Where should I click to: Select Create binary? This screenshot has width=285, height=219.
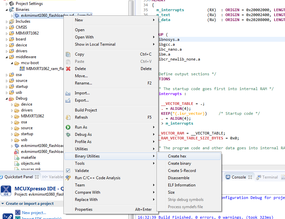[189, 163]
